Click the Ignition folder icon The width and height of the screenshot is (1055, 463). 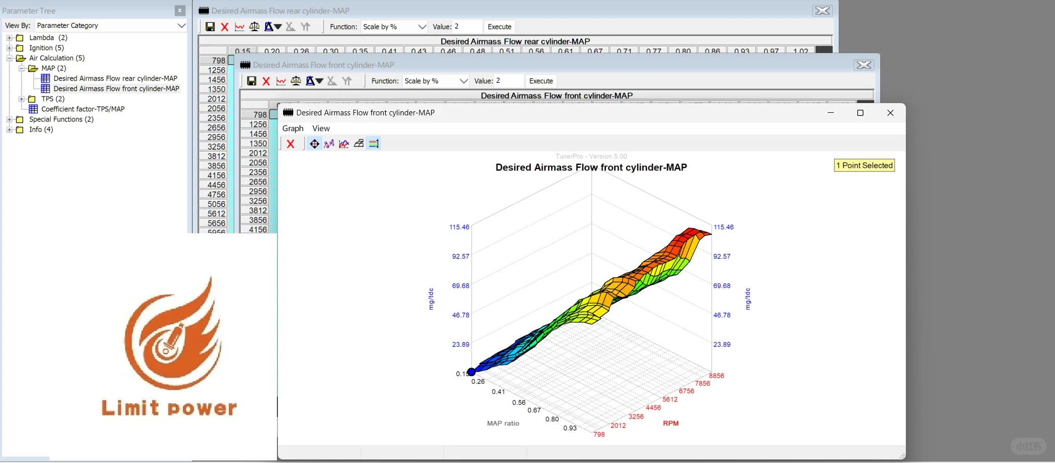tap(20, 48)
